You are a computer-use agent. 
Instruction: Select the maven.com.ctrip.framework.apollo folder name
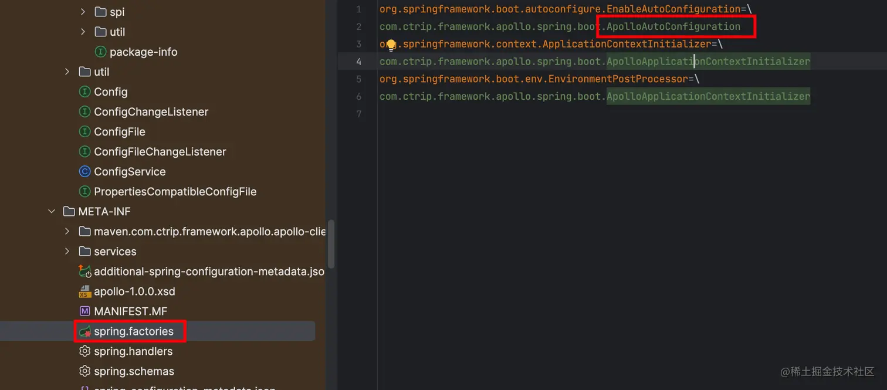coord(209,231)
